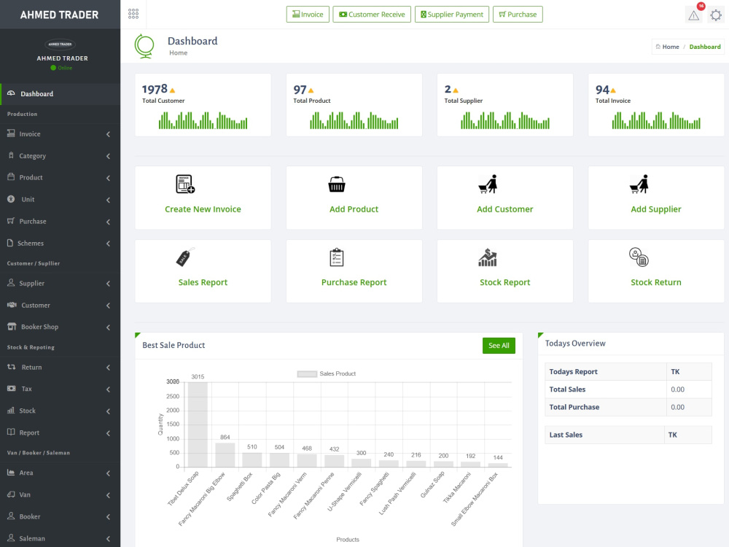Image resolution: width=729 pixels, height=547 pixels.
Task: Open the Customer sidebar menu item
Action: click(x=60, y=305)
